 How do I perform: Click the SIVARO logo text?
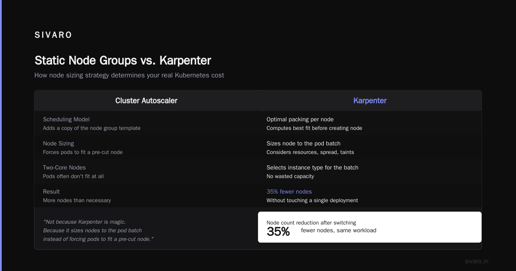click(53, 35)
